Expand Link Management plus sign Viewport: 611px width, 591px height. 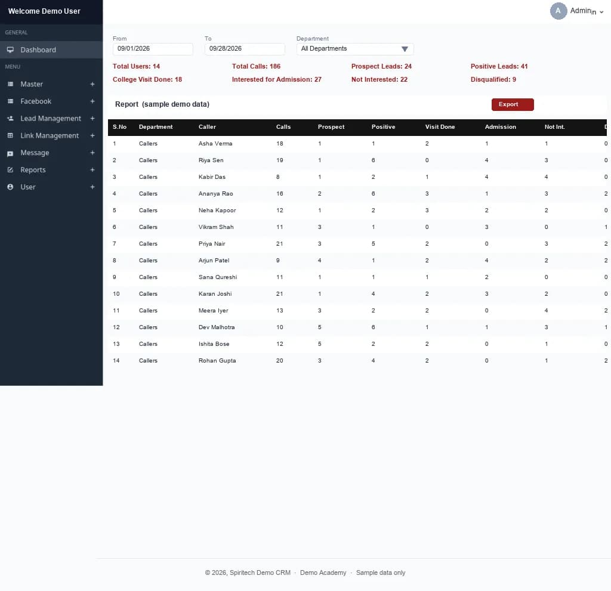[x=92, y=135]
